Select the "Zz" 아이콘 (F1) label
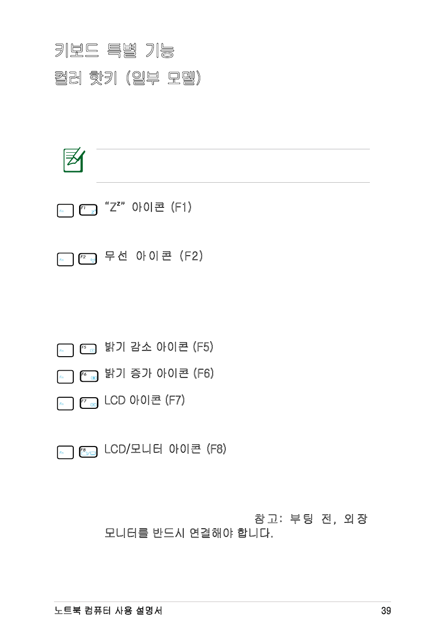 (x=148, y=207)
